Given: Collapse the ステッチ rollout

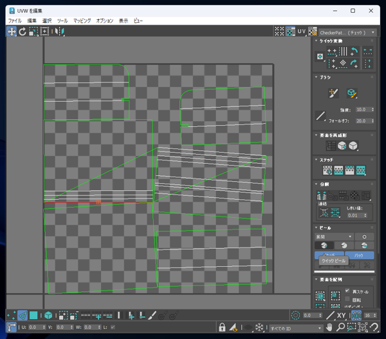Looking at the screenshot, I should click(317, 160).
